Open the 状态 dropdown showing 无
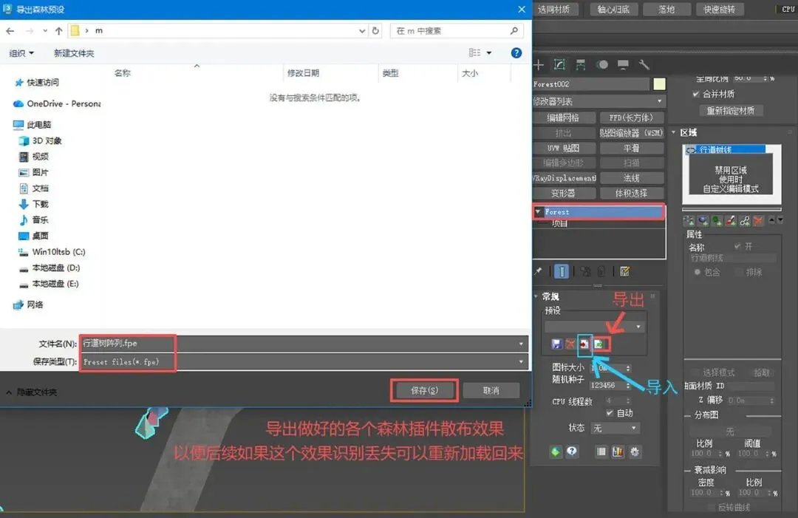This screenshot has width=798, height=518. point(614,428)
